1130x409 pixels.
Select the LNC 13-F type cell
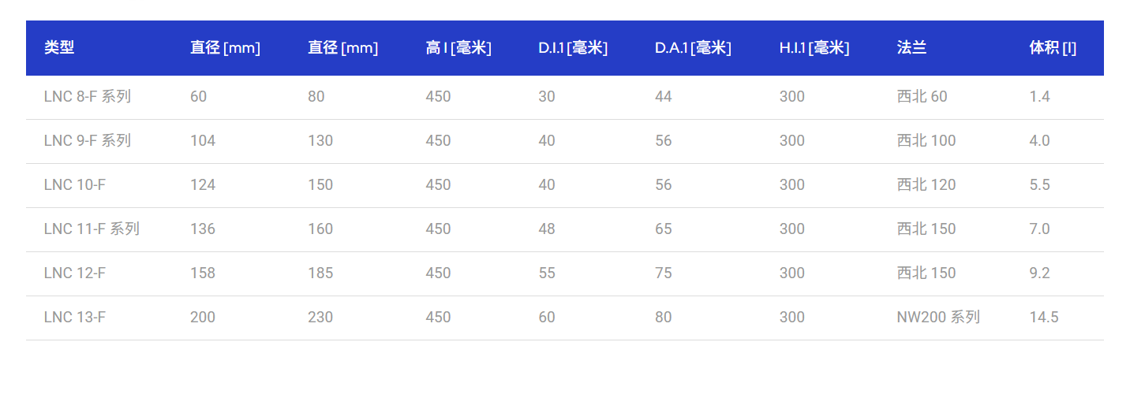[75, 318]
